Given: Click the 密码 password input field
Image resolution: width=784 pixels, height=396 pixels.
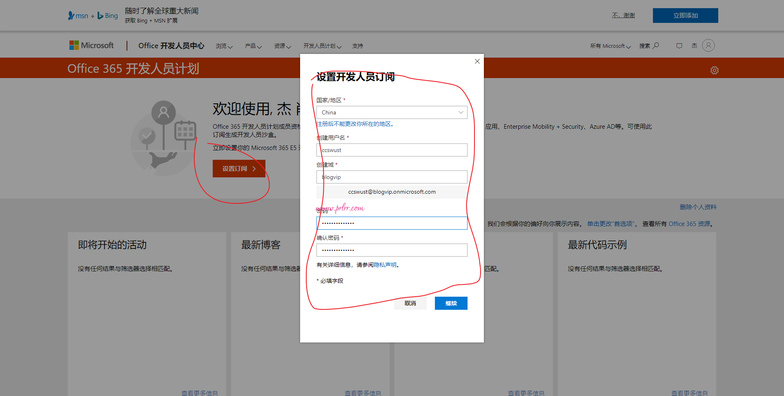Looking at the screenshot, I should point(392,223).
